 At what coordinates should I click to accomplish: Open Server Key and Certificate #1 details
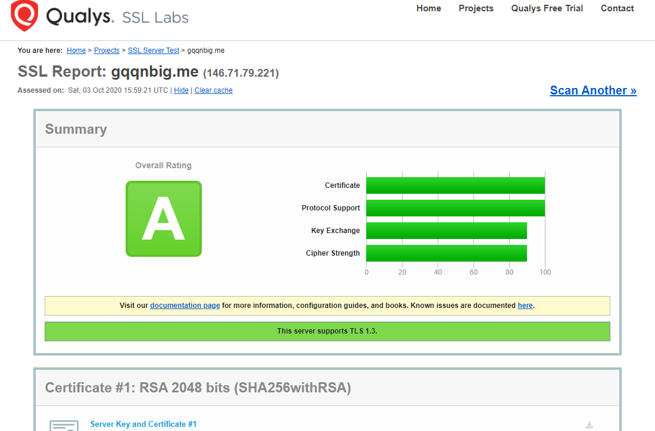pyautogui.click(x=143, y=424)
